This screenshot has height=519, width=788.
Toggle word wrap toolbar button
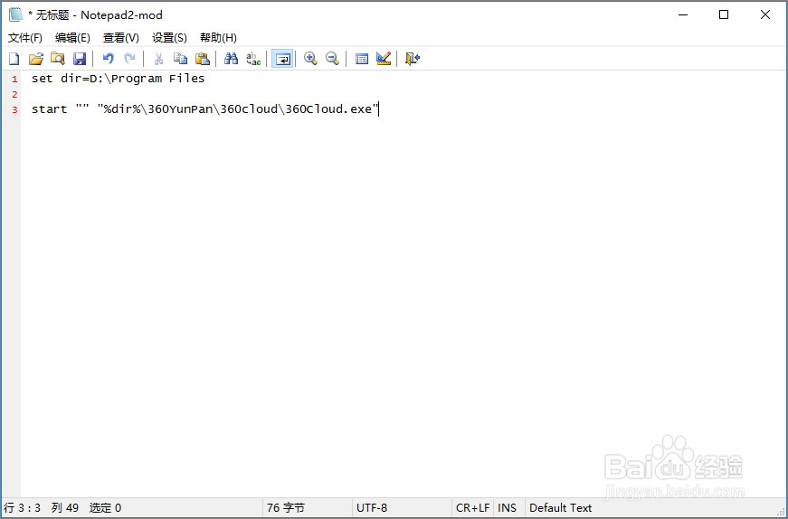click(282, 59)
